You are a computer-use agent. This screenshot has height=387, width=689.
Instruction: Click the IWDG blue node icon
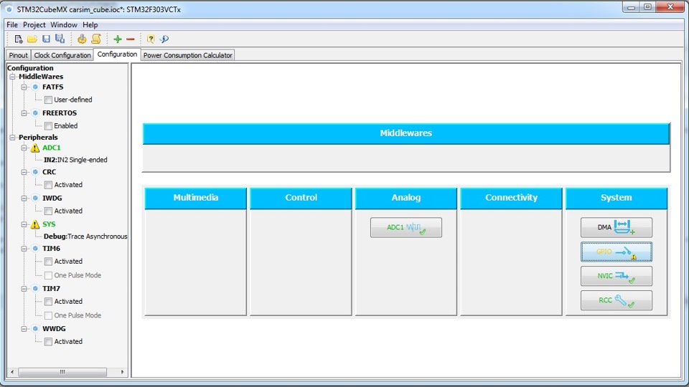click(35, 198)
